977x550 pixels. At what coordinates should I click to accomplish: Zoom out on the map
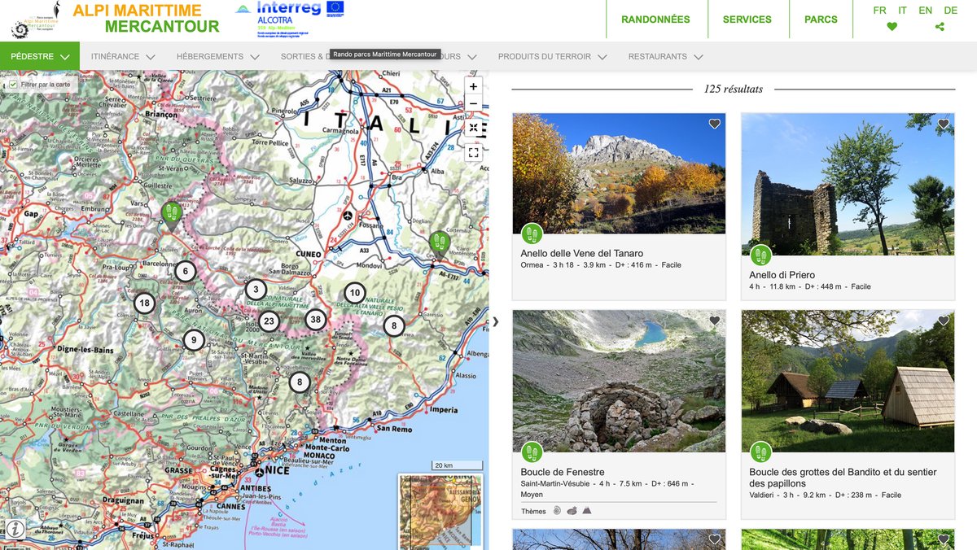pos(473,103)
